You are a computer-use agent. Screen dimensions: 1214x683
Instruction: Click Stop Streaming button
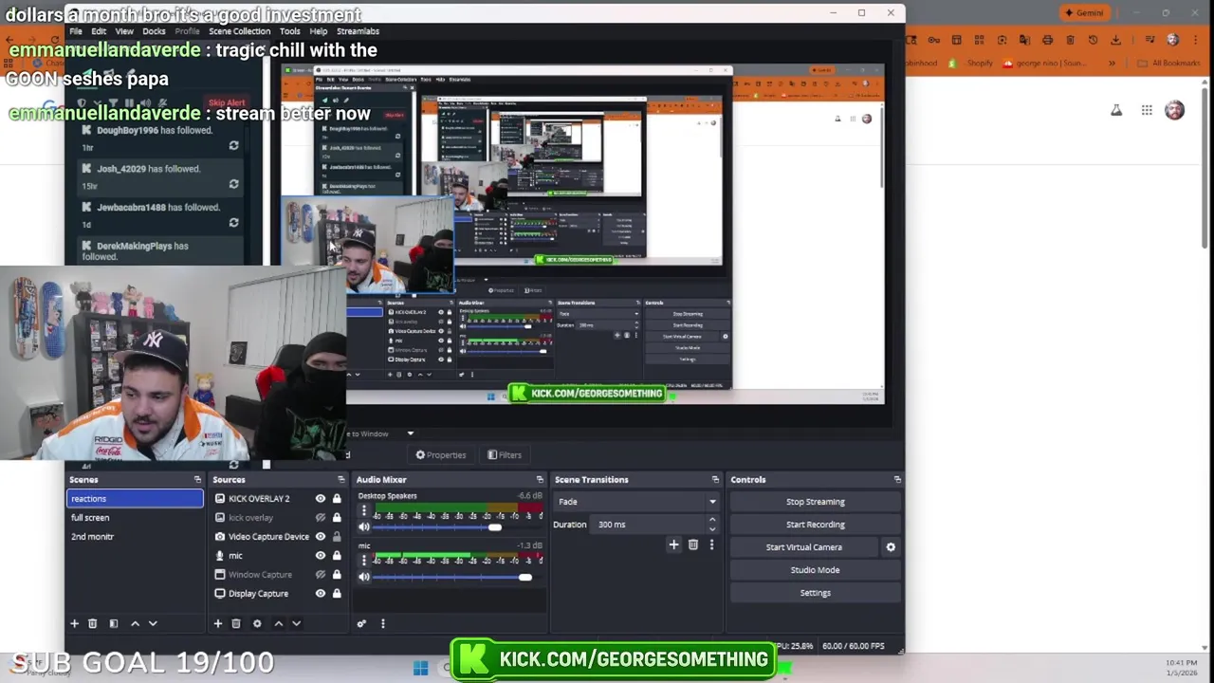pos(815,502)
